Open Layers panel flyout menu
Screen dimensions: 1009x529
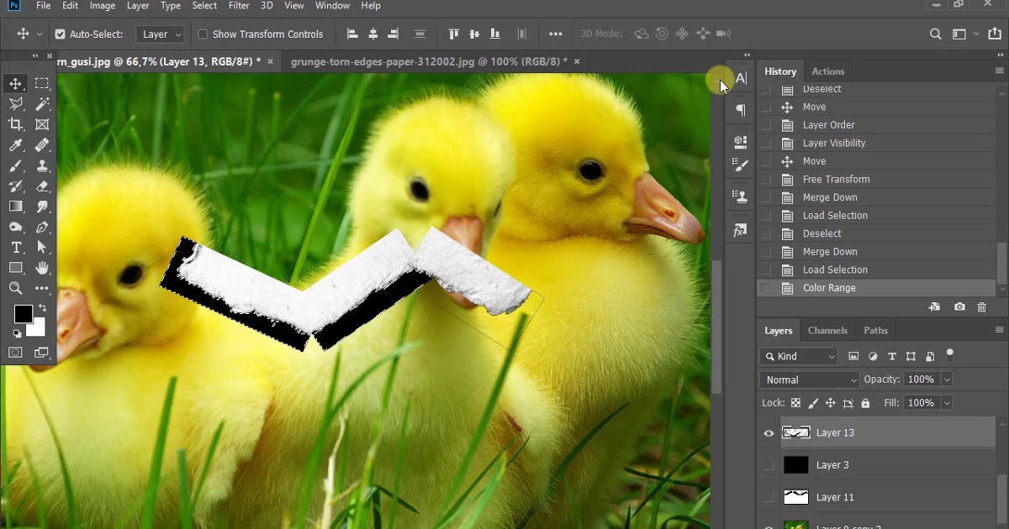[x=999, y=330]
